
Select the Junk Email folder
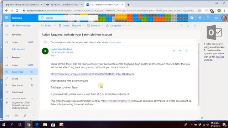coord(20,72)
